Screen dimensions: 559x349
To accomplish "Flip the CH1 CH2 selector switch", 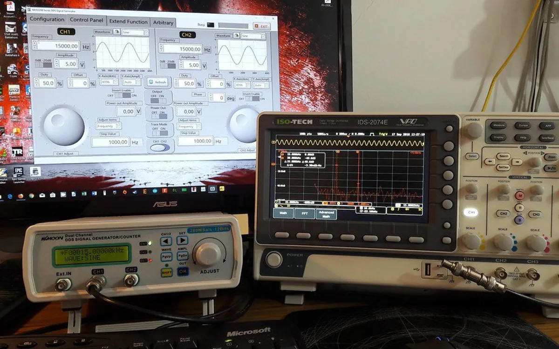I will [160, 148].
